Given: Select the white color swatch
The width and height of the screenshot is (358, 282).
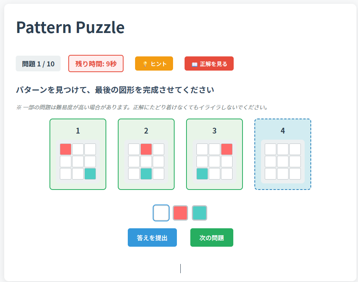Looking at the screenshot, I should pyautogui.click(x=161, y=213).
